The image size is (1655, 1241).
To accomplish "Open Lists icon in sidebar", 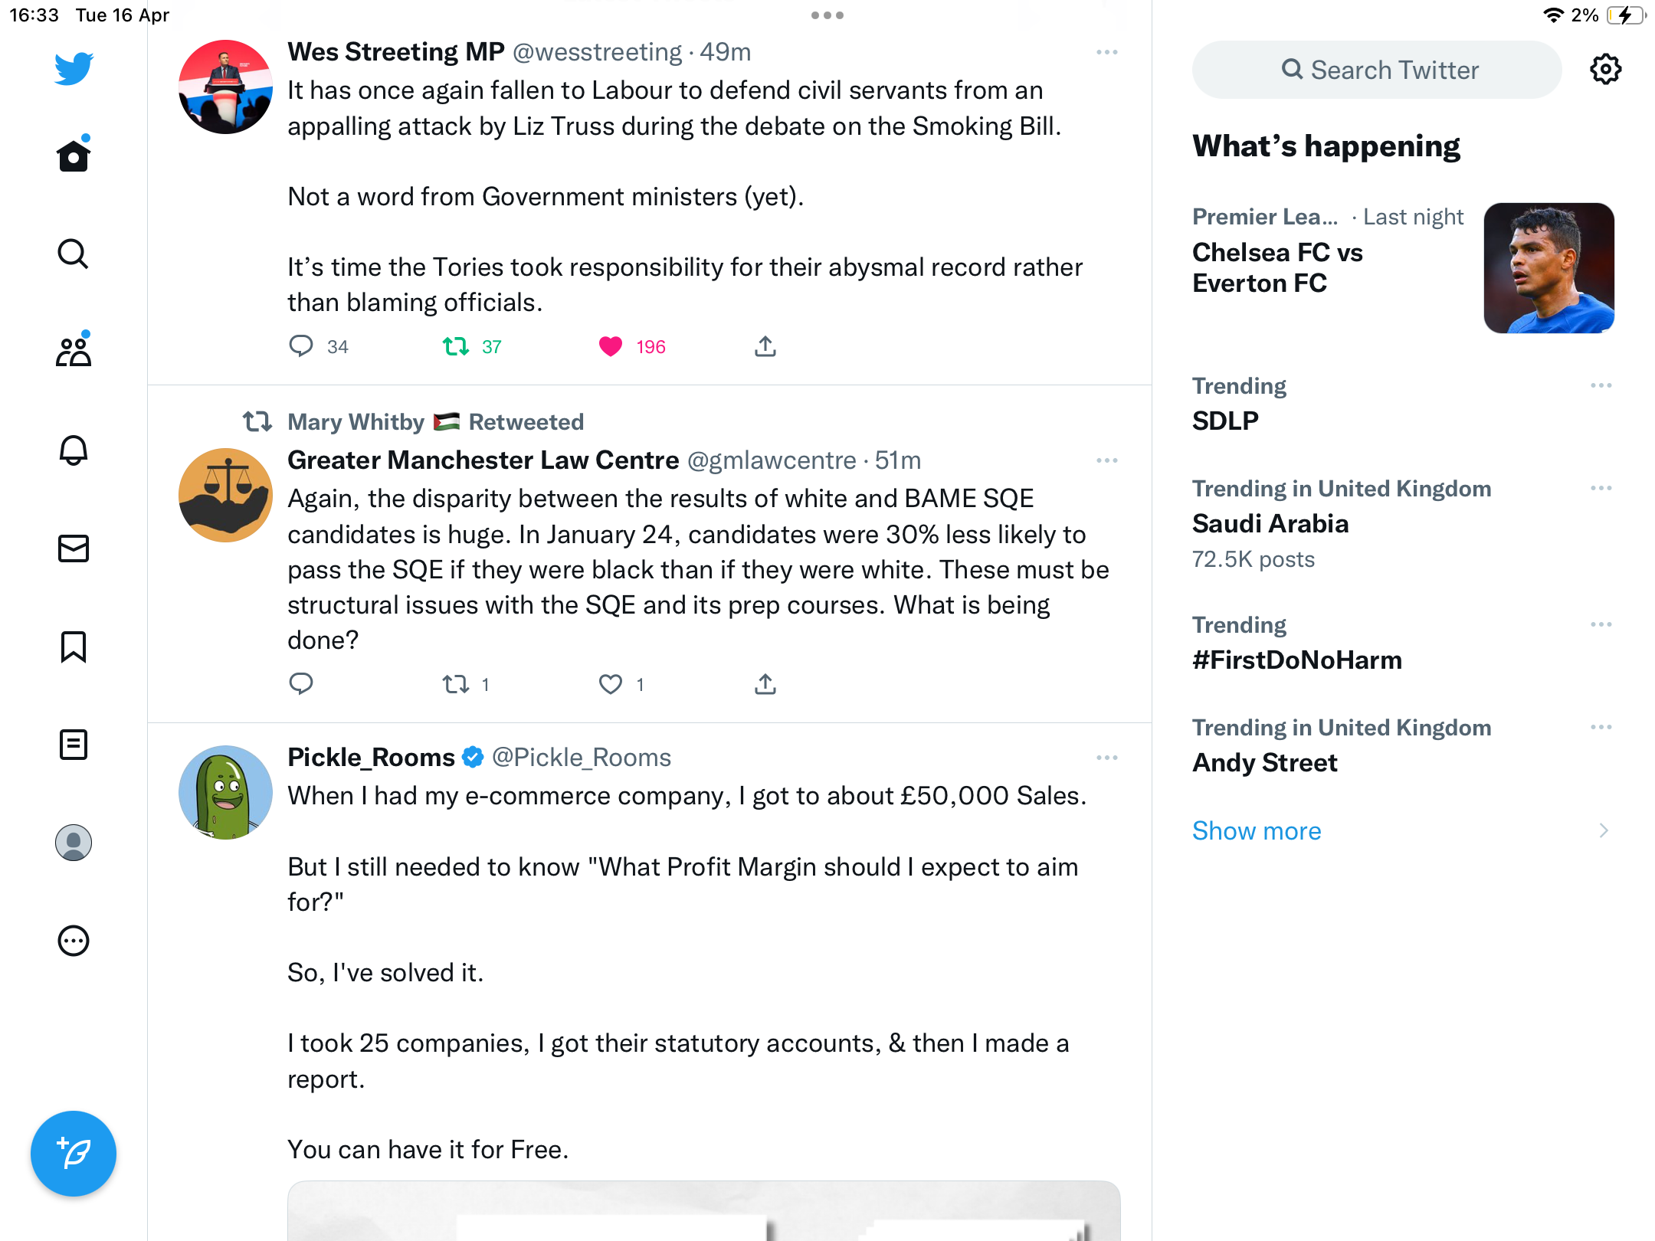I will [74, 745].
